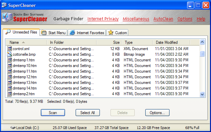This screenshot has width=211, height=132.
Task: Click the SuperCleaner logo computer icon
Action: click(x=7, y=17)
